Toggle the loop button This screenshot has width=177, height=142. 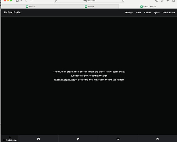coord(118,139)
